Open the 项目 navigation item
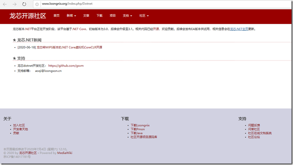This screenshot has height=165, width=293. pyautogui.click(x=112, y=16)
